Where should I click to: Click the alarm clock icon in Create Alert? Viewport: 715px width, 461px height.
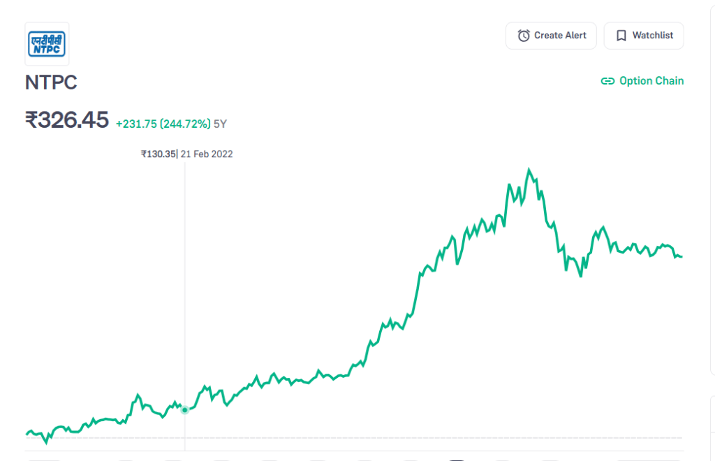pos(523,36)
